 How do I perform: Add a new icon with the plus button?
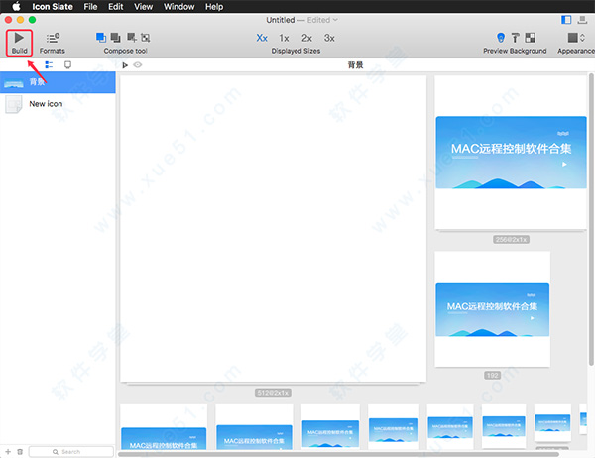point(7,451)
